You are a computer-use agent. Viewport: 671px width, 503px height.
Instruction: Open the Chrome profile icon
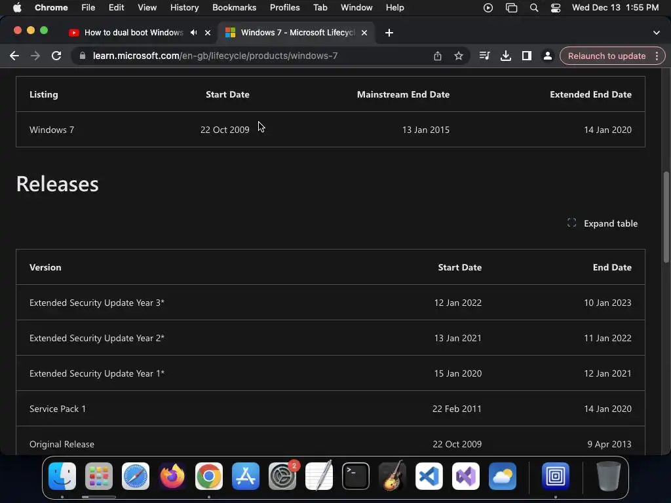[x=547, y=56]
